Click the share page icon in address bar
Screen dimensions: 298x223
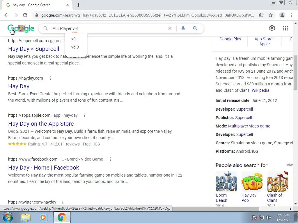[x=261, y=15]
